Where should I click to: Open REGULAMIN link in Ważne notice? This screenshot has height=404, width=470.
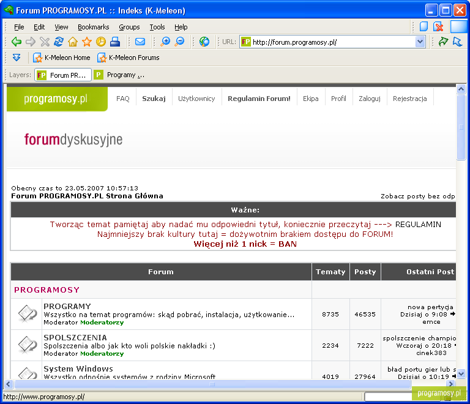(x=418, y=225)
